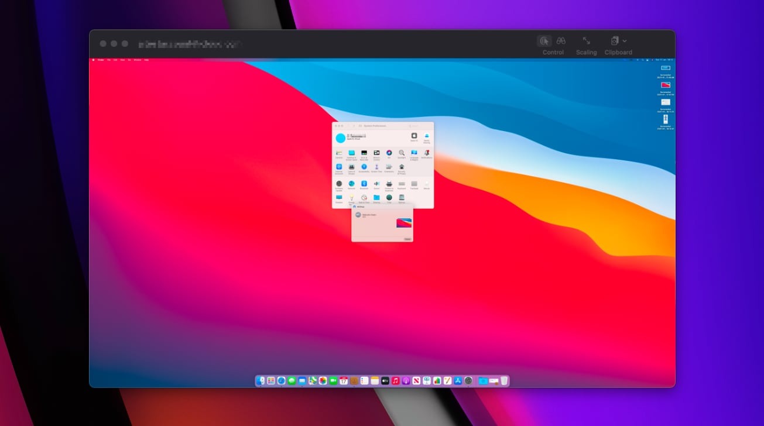Click the image thumbnail in AirDrop popup
764x426 pixels.
(x=404, y=222)
